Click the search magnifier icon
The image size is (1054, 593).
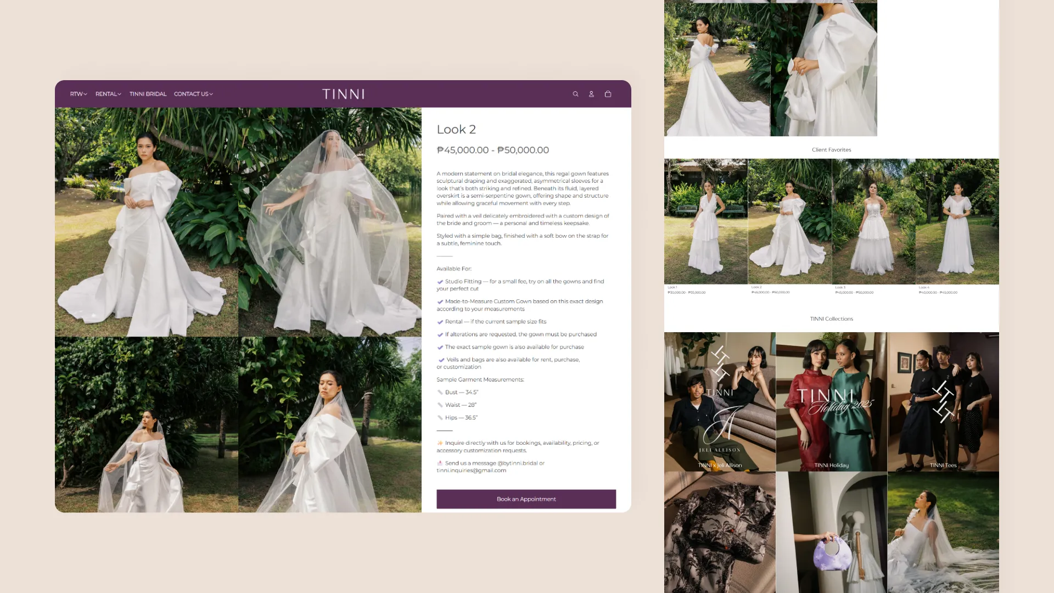click(575, 94)
